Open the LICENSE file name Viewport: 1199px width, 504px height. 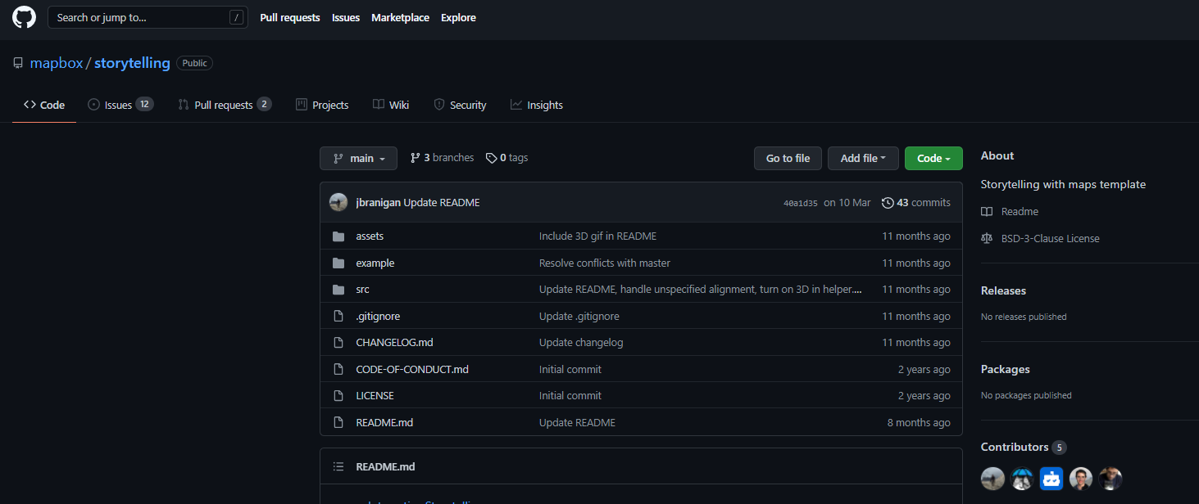[x=375, y=396]
